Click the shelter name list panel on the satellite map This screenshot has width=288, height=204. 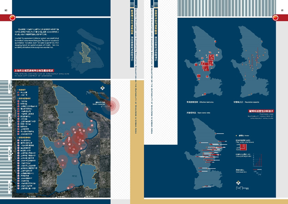tap(27, 139)
